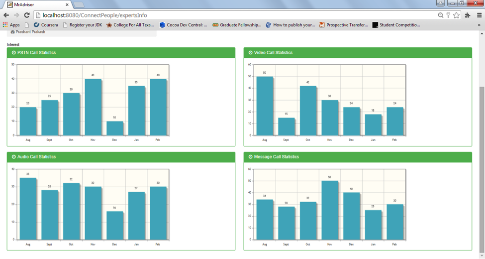Click the Video Call Statistics panel header
Viewport: 485px width, 259px height.
[358, 53]
